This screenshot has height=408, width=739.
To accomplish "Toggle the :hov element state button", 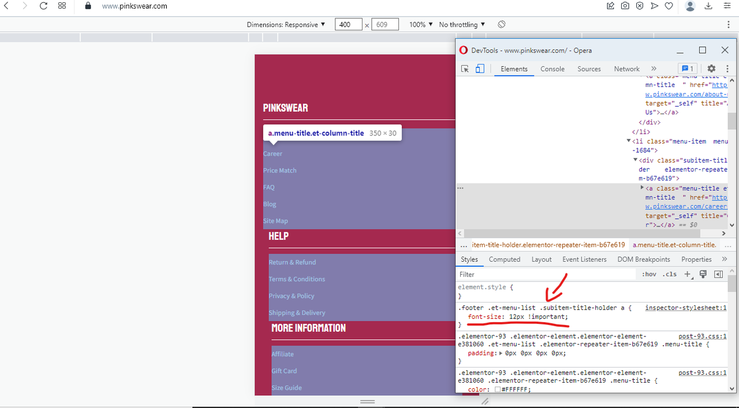I will click(x=649, y=274).
